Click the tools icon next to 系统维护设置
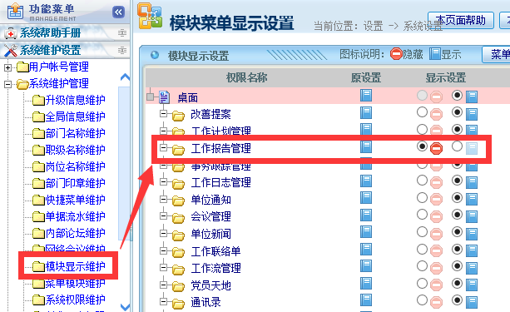 pyautogui.click(x=11, y=51)
